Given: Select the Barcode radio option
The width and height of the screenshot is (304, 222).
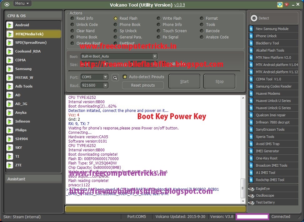Looking at the screenshot, I should 202,31.
